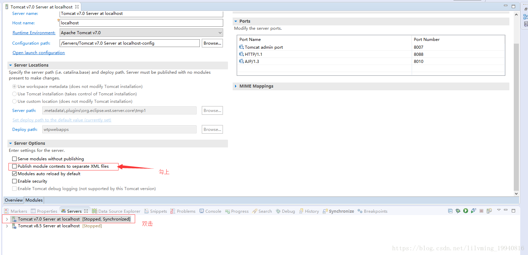
Task: Click the Debug view bug icon
Action: coord(278,211)
